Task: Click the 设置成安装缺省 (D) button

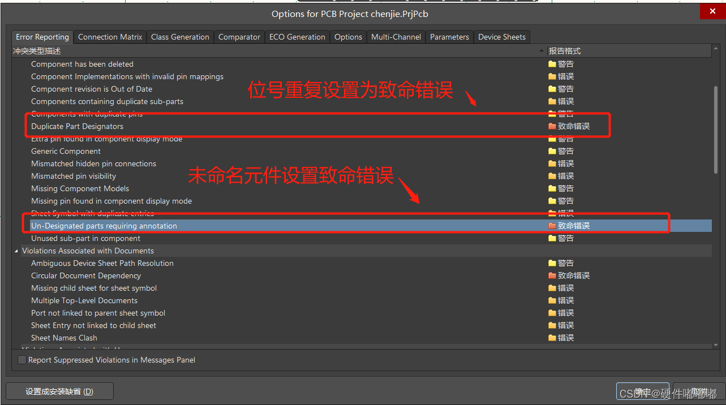Action: point(59,391)
